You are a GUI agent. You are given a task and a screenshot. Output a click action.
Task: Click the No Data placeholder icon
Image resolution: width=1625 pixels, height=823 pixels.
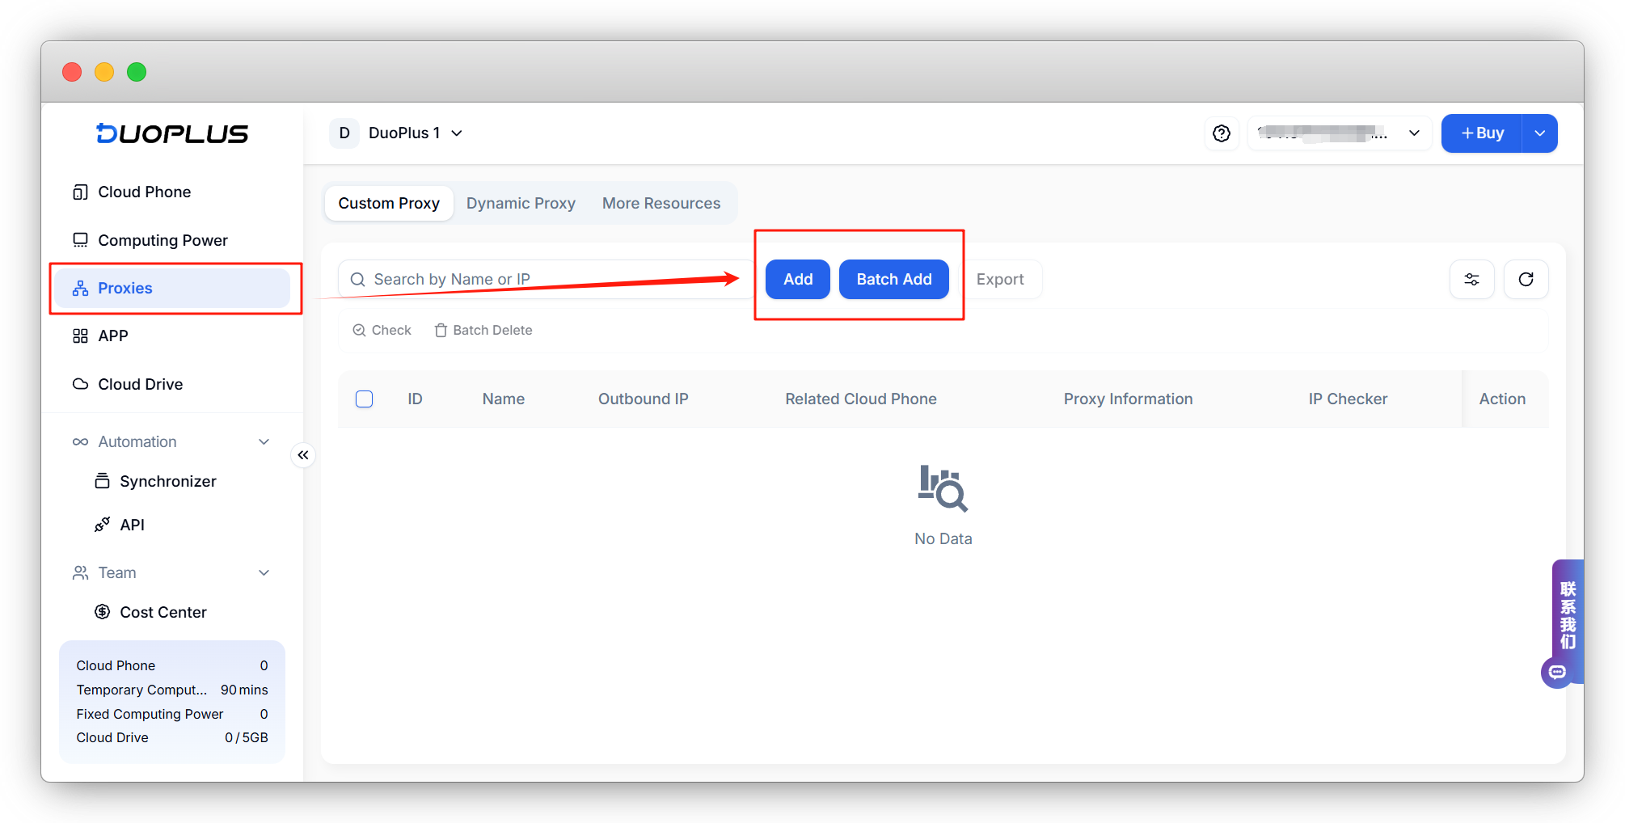[943, 488]
